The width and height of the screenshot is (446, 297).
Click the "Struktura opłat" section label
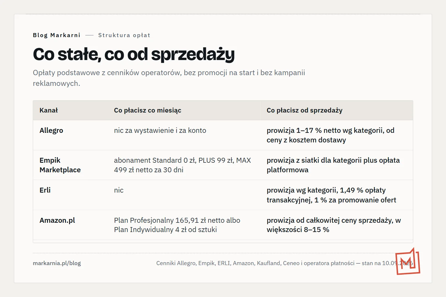(124, 35)
